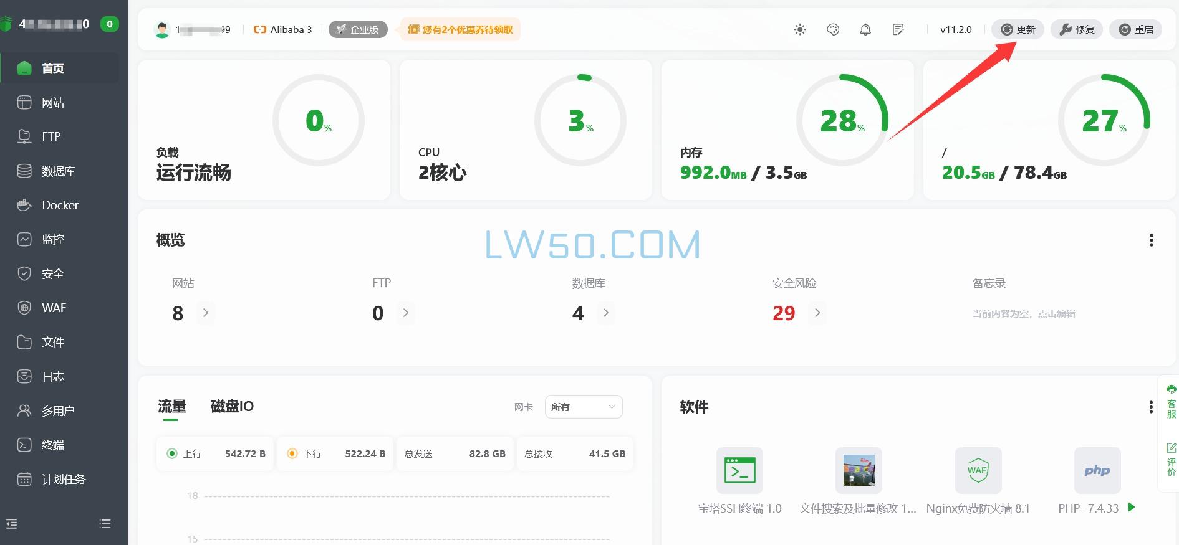1179x545 pixels.
Task: Click the 总发送 82.8 GB box
Action: [x=455, y=453]
